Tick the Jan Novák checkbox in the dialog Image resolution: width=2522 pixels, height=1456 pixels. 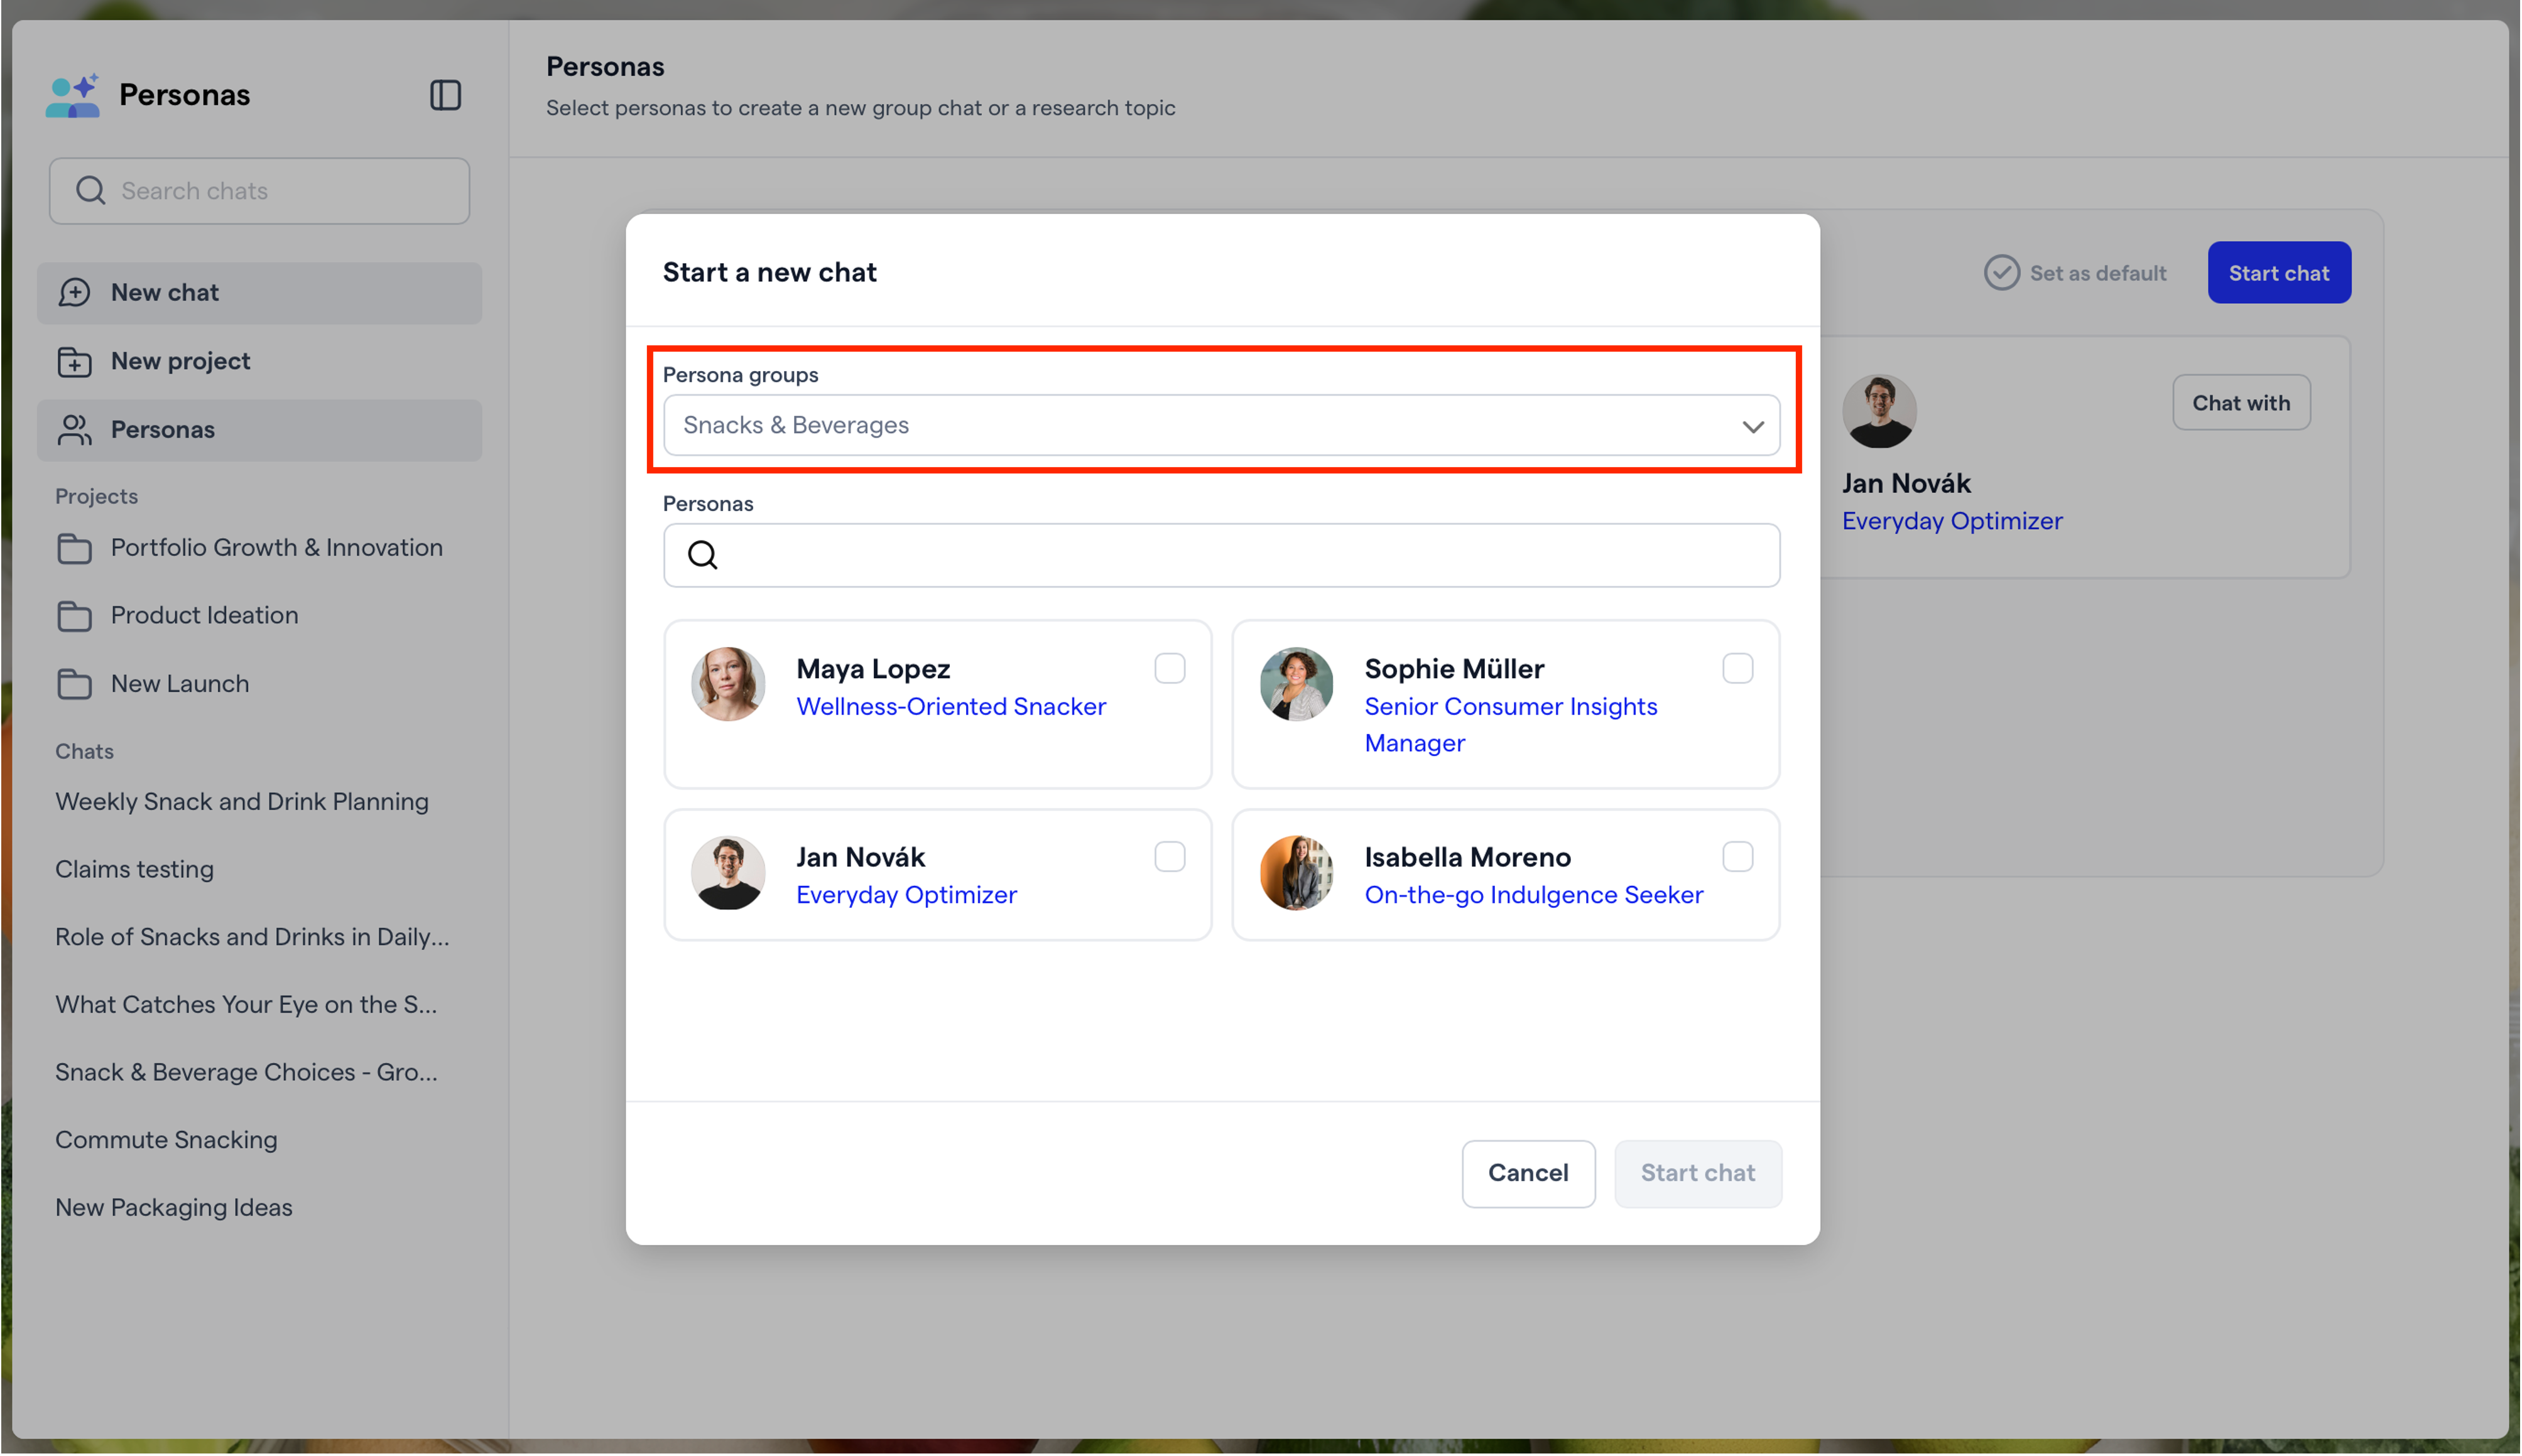[1170, 857]
